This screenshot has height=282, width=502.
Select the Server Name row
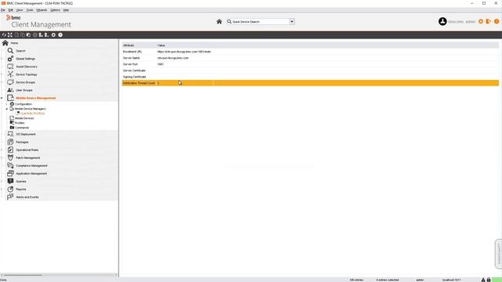click(x=311, y=58)
